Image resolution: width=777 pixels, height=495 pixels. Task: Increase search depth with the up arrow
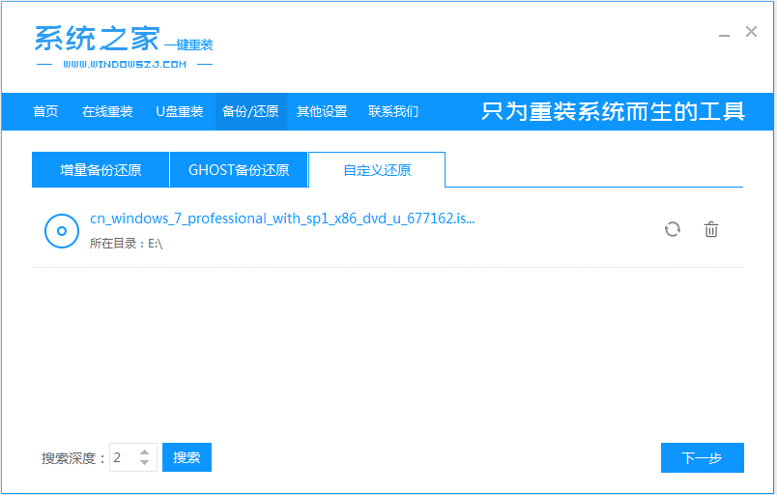pos(145,452)
